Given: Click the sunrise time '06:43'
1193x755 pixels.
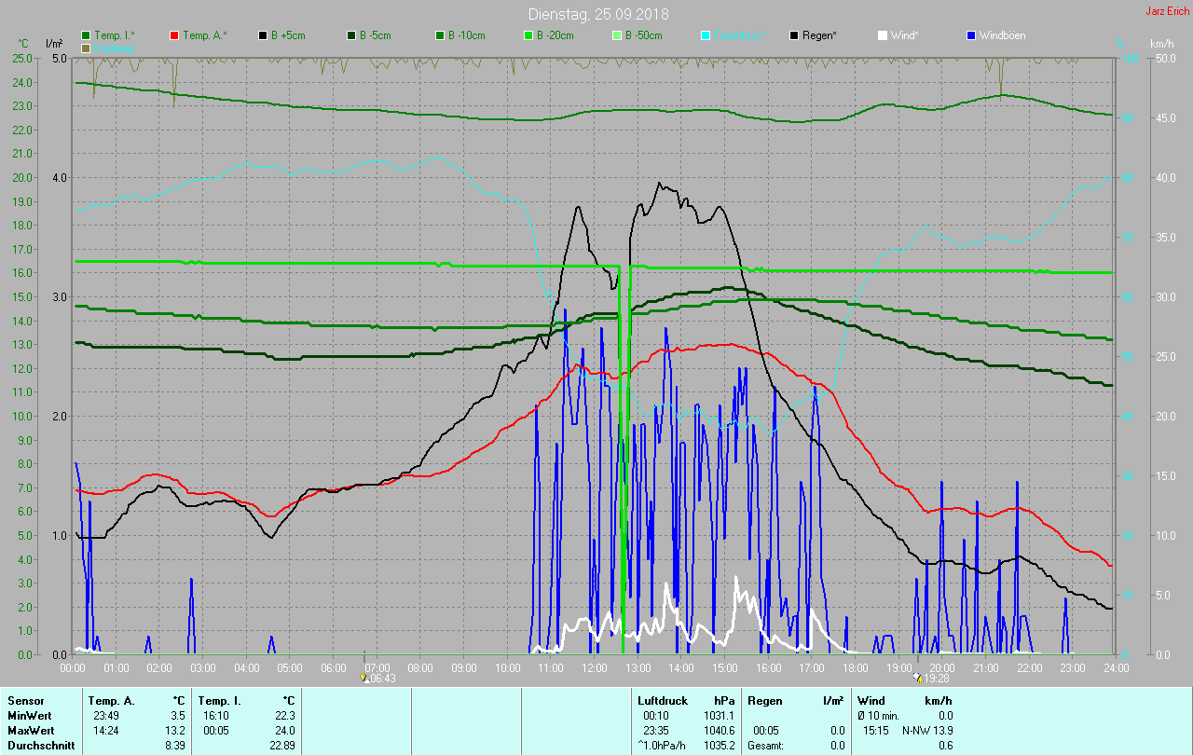Looking at the screenshot, I should pyautogui.click(x=383, y=679).
